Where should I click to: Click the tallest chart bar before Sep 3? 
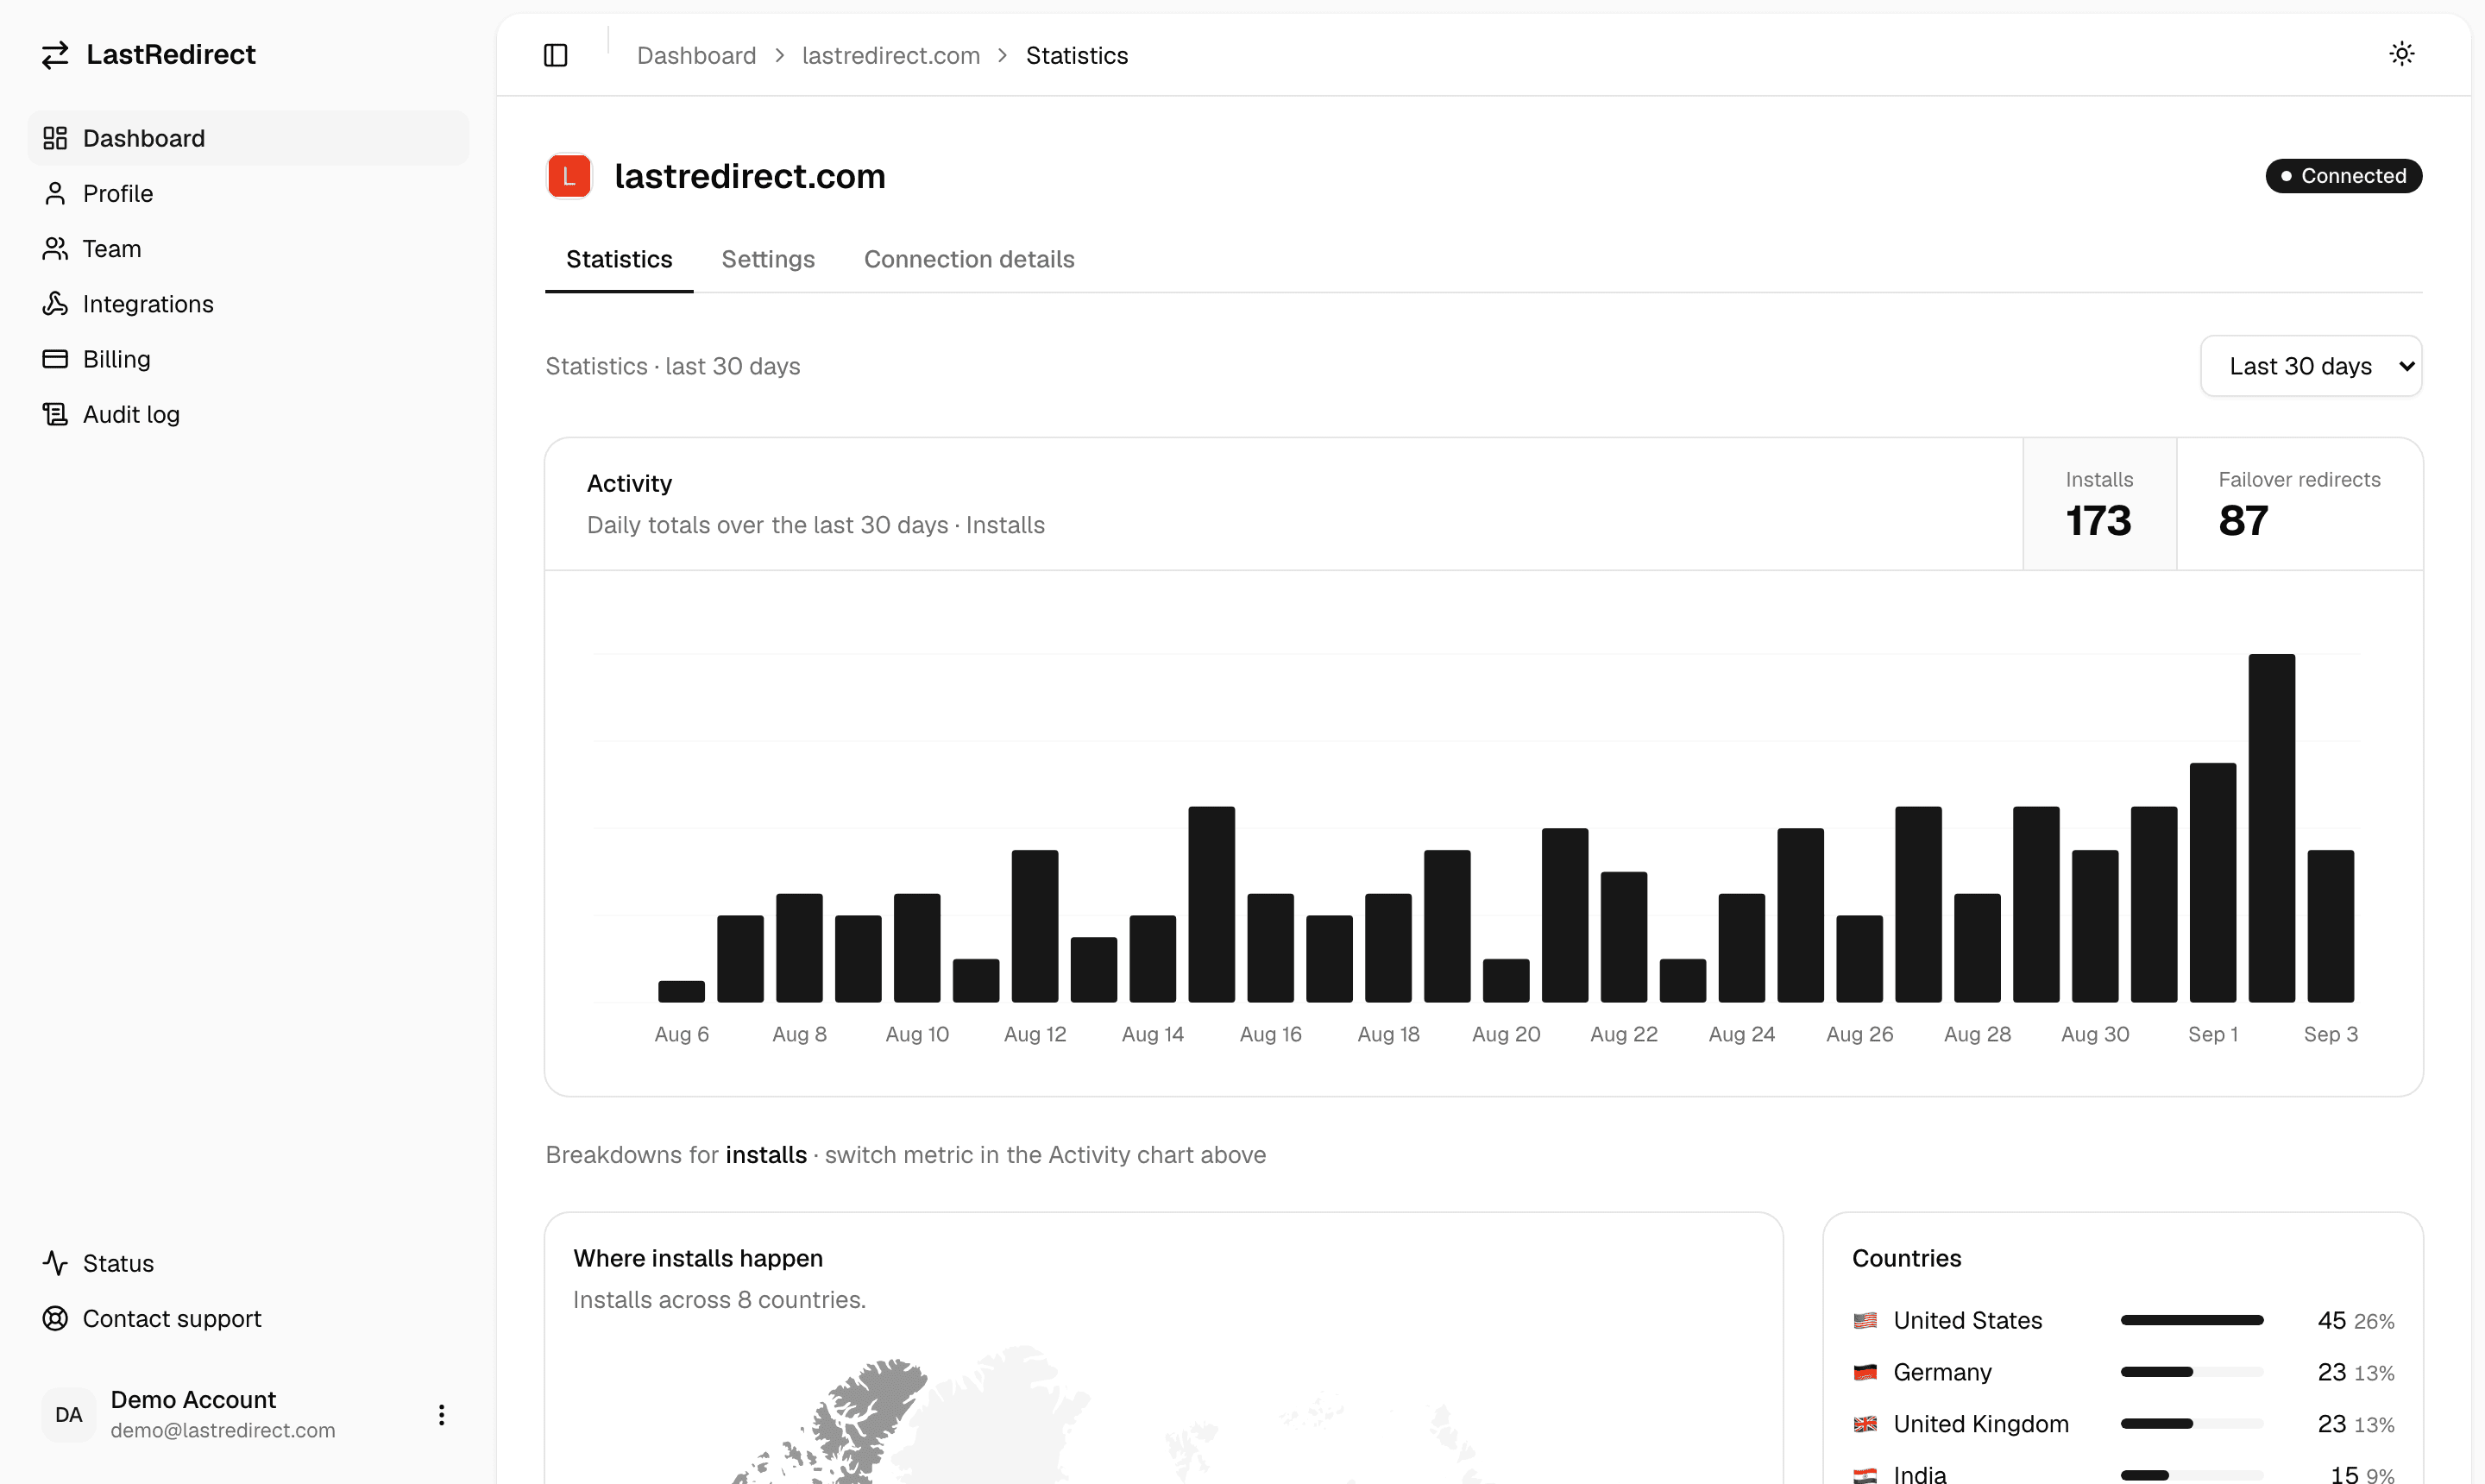coord(2271,828)
